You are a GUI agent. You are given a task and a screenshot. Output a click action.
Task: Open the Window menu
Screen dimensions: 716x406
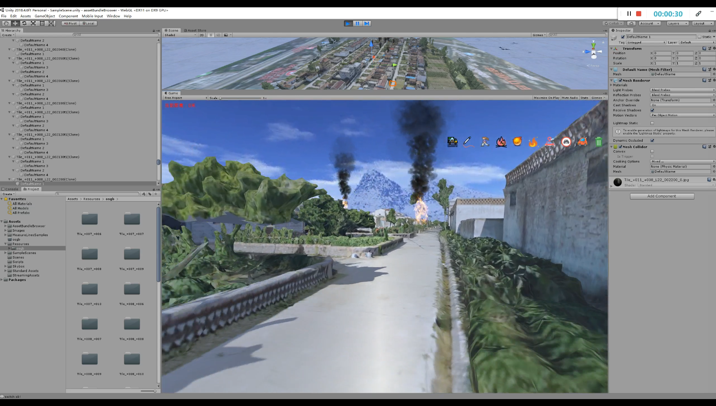click(x=113, y=16)
